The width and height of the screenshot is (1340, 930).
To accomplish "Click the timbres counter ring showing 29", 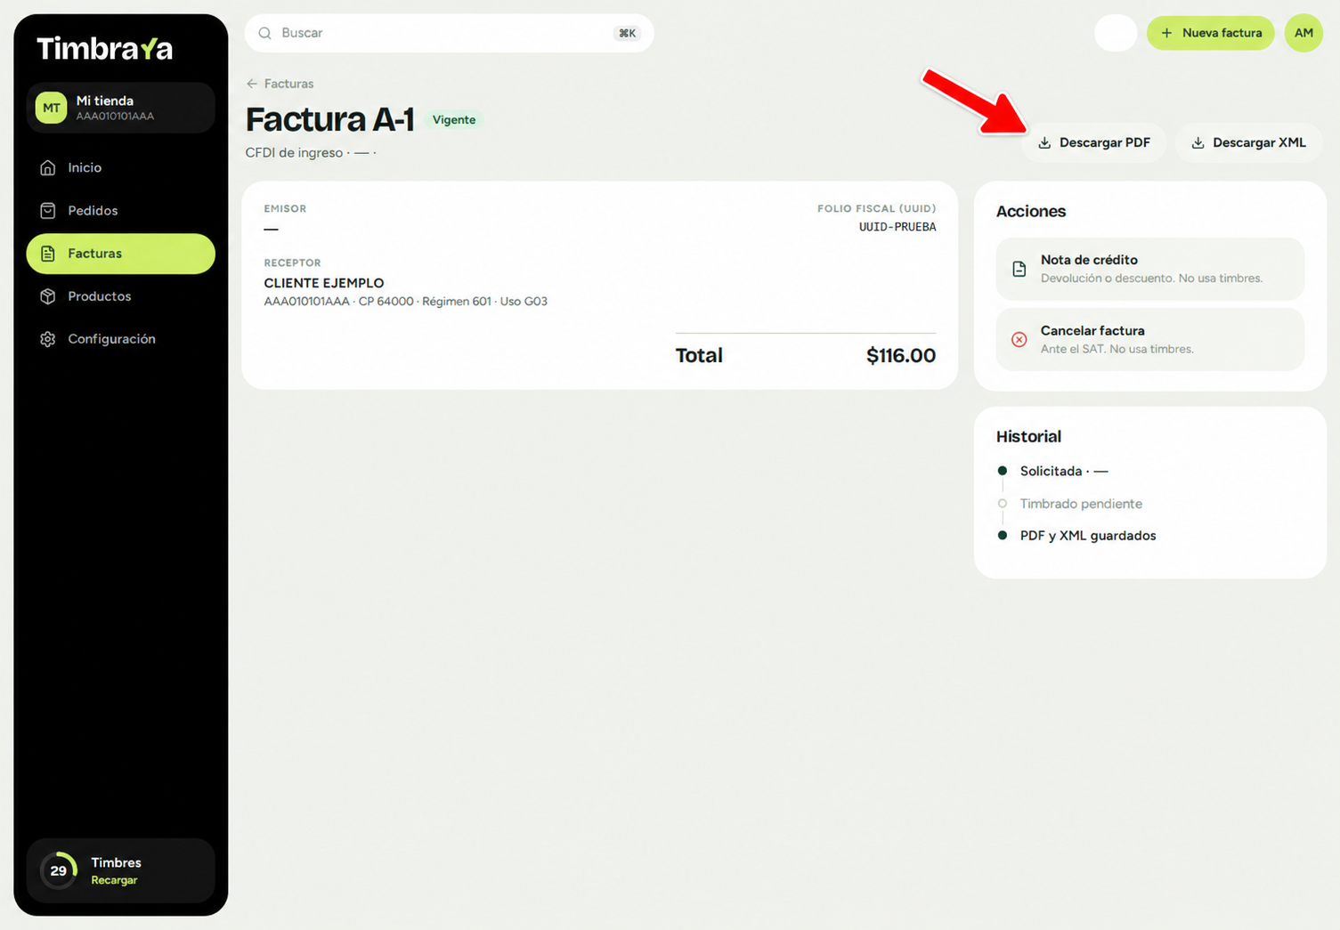I will pos(59,870).
